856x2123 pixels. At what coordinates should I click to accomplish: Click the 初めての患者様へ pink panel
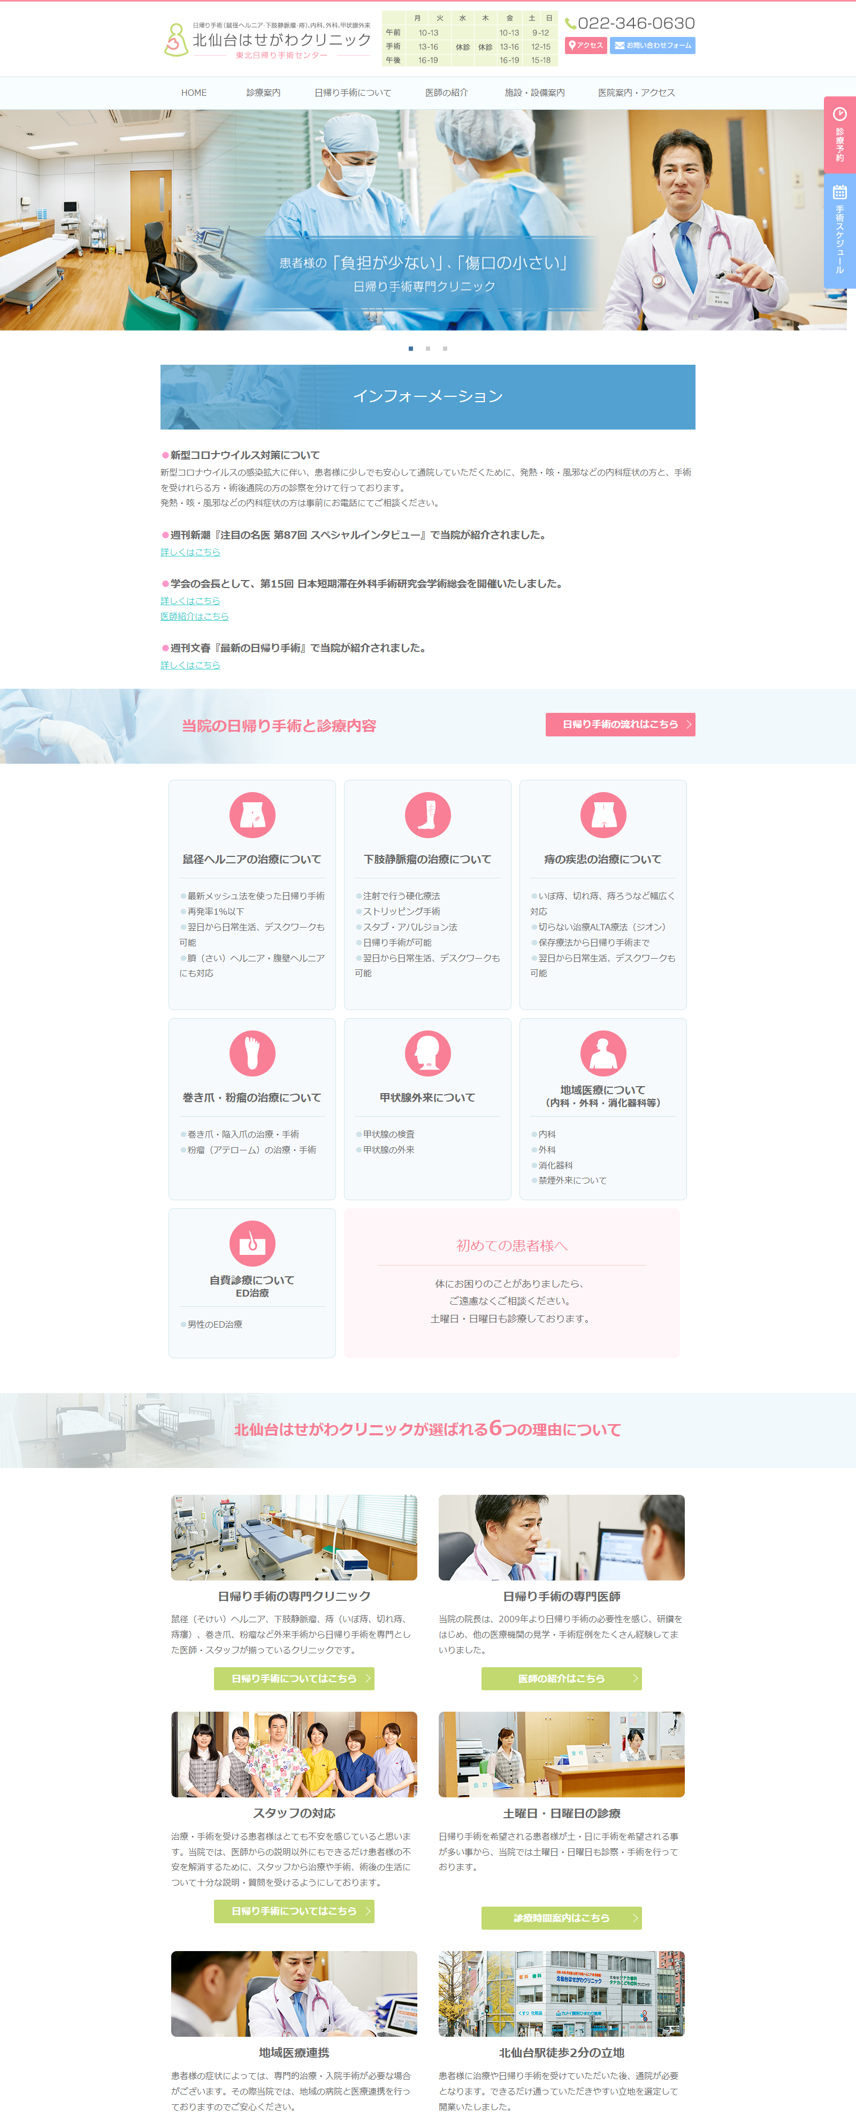pyautogui.click(x=512, y=1283)
